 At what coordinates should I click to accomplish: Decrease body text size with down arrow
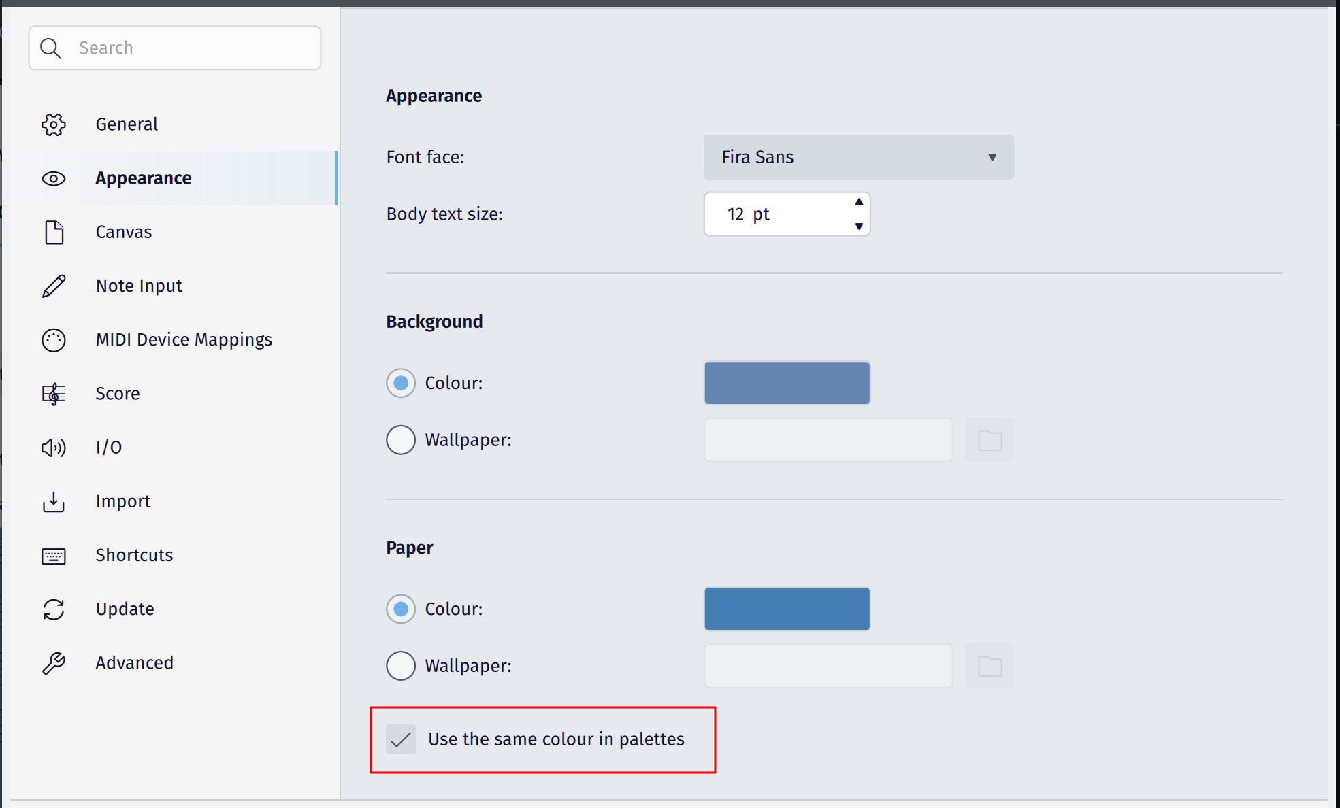point(859,226)
